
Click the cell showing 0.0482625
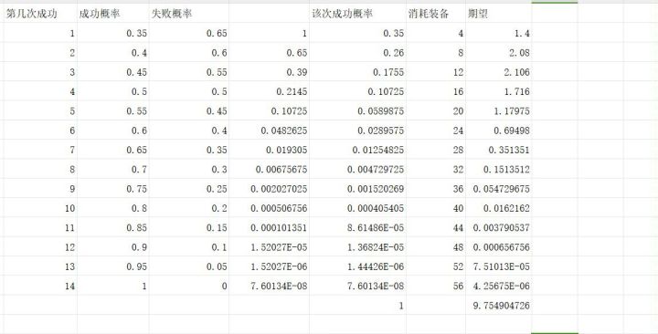point(269,130)
